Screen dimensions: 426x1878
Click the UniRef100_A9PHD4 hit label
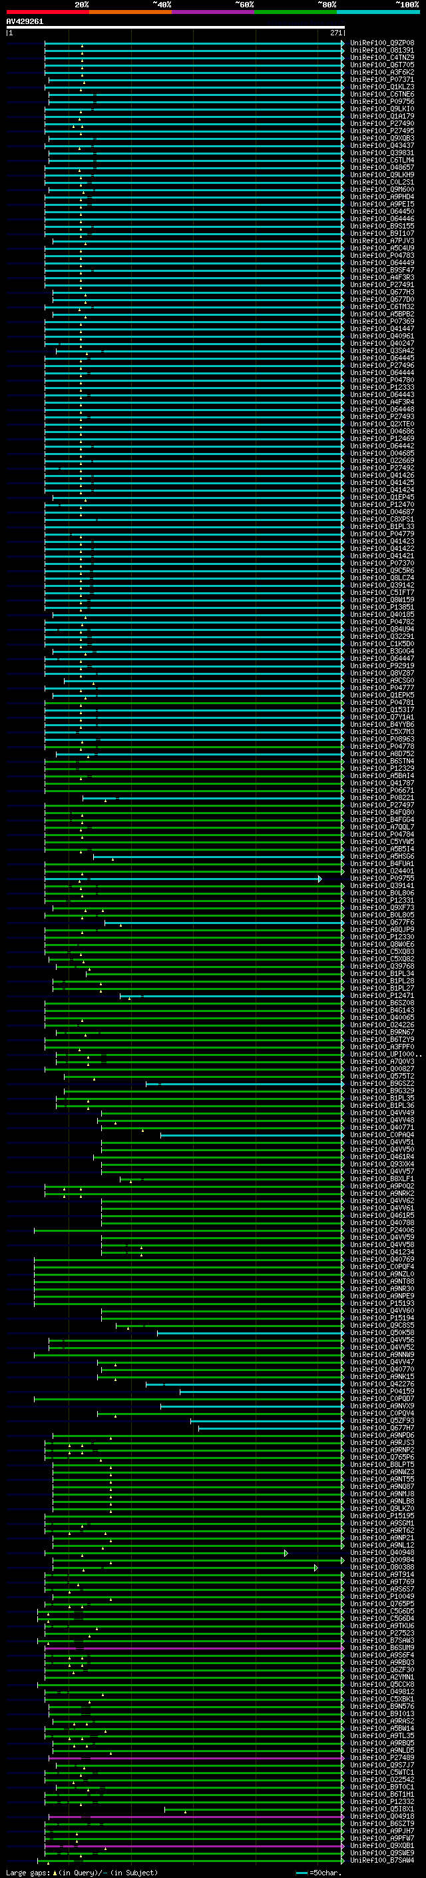point(382,197)
